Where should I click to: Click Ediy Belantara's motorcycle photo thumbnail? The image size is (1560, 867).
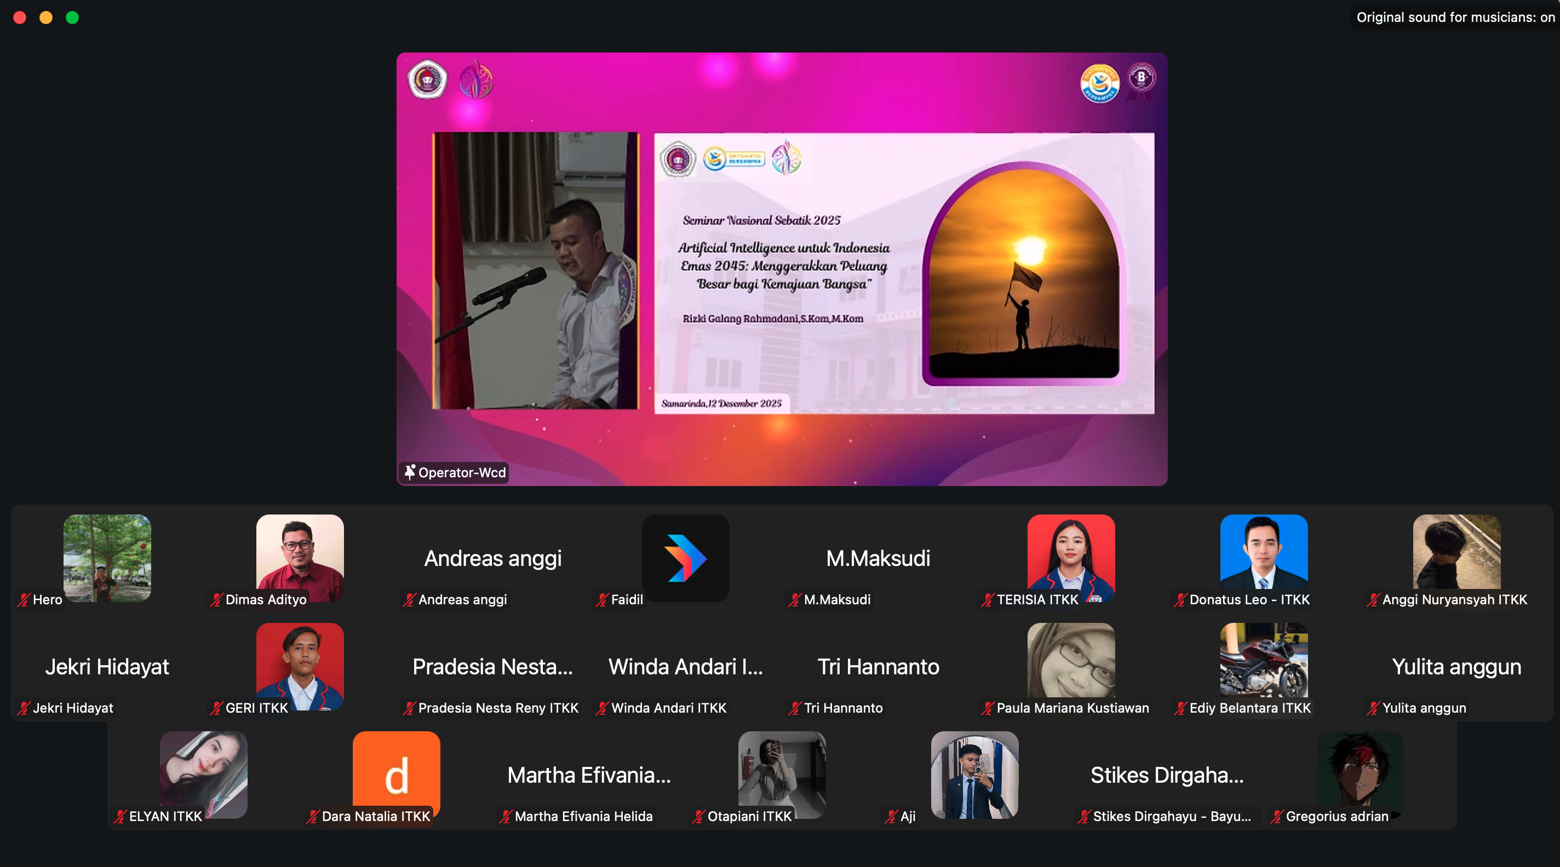click(x=1263, y=660)
